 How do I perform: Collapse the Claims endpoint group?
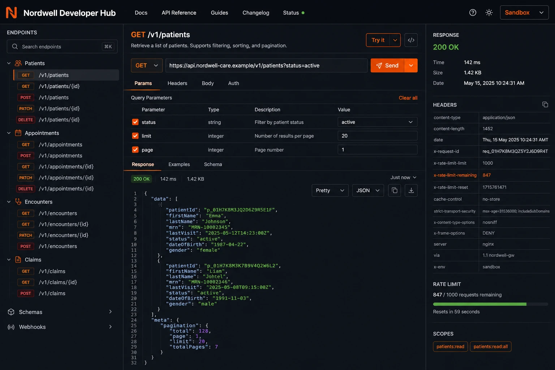pyautogui.click(x=9, y=259)
